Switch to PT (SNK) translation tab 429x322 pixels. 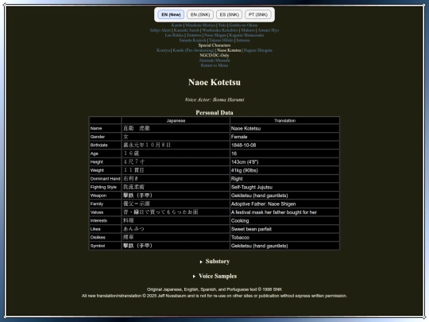click(258, 14)
